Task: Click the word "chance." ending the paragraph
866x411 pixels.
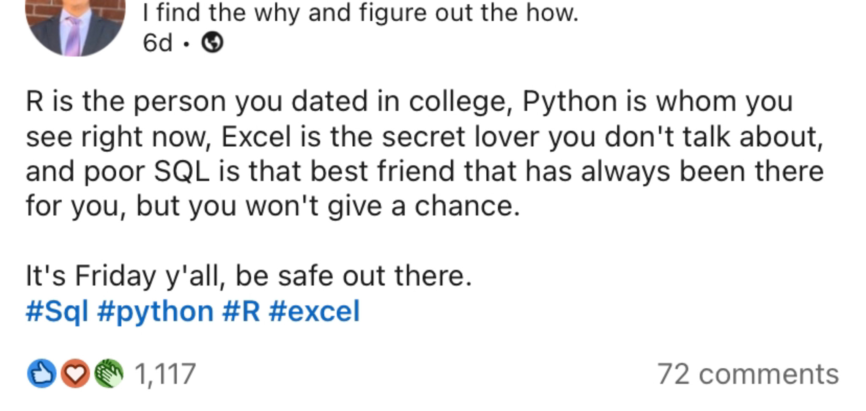Action: [467, 206]
